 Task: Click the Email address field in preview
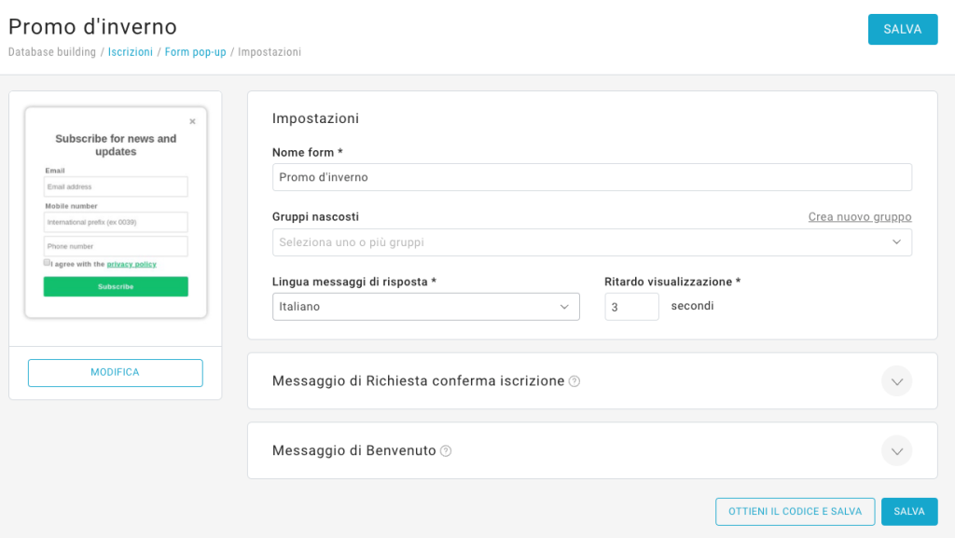(x=116, y=187)
